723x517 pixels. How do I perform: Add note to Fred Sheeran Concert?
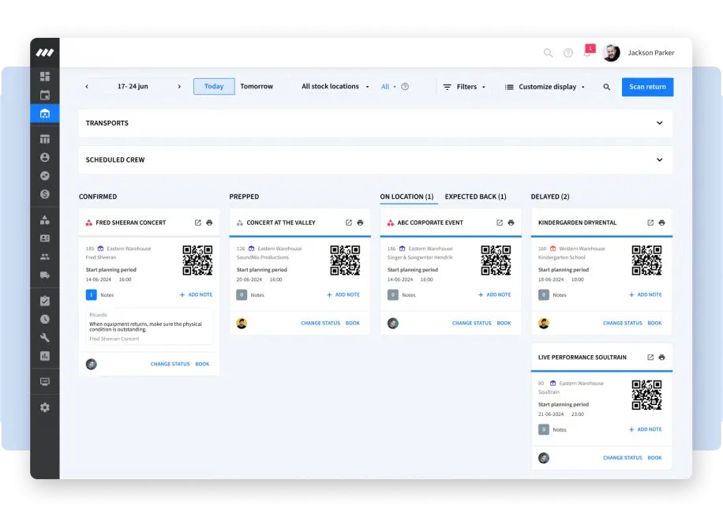coord(196,294)
